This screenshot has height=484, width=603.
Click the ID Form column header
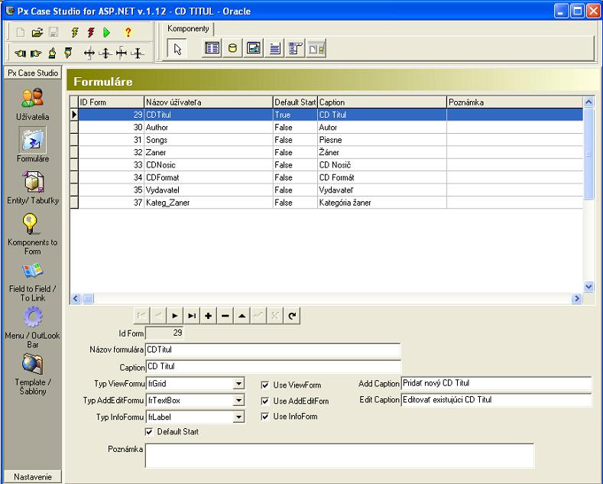[x=111, y=102]
